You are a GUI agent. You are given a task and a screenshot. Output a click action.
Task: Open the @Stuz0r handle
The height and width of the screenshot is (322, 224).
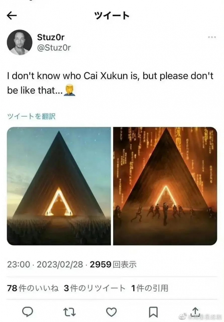[x=54, y=47]
